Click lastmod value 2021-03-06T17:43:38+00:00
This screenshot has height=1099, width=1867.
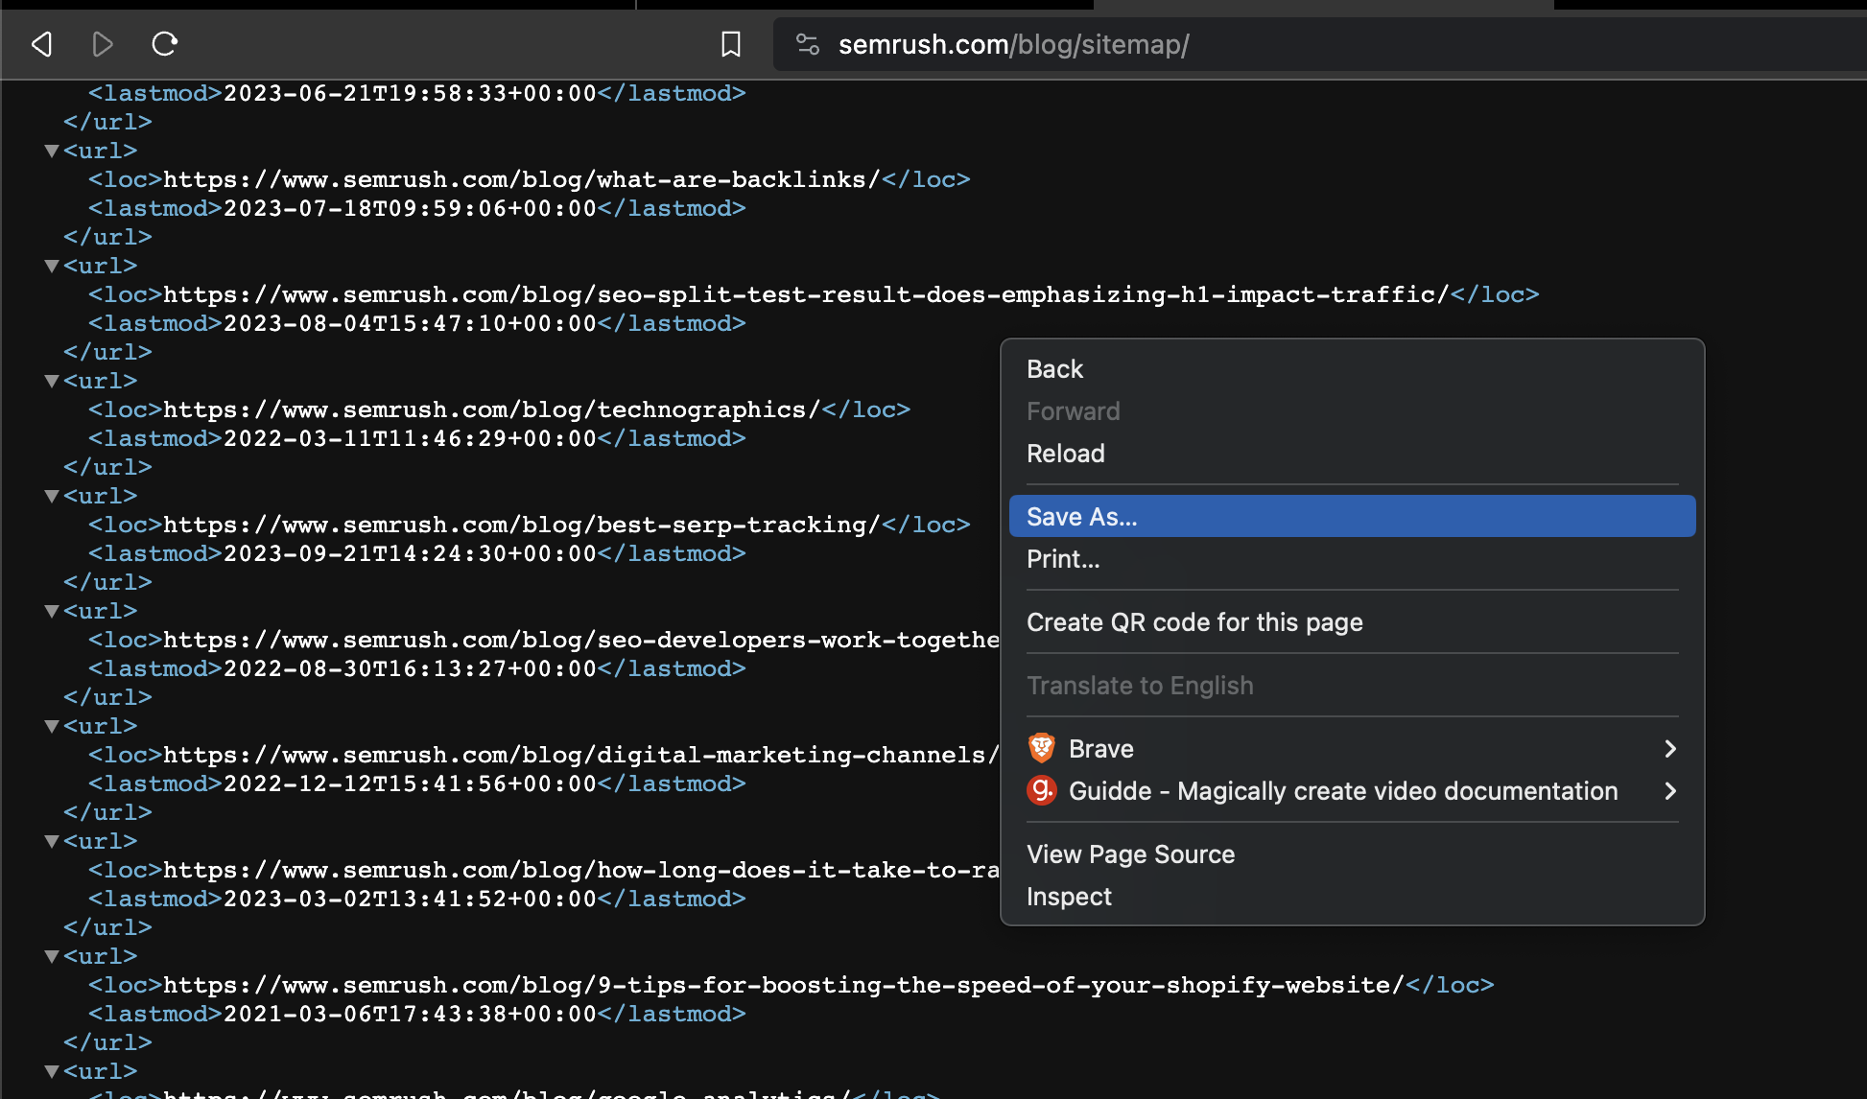(x=410, y=1014)
